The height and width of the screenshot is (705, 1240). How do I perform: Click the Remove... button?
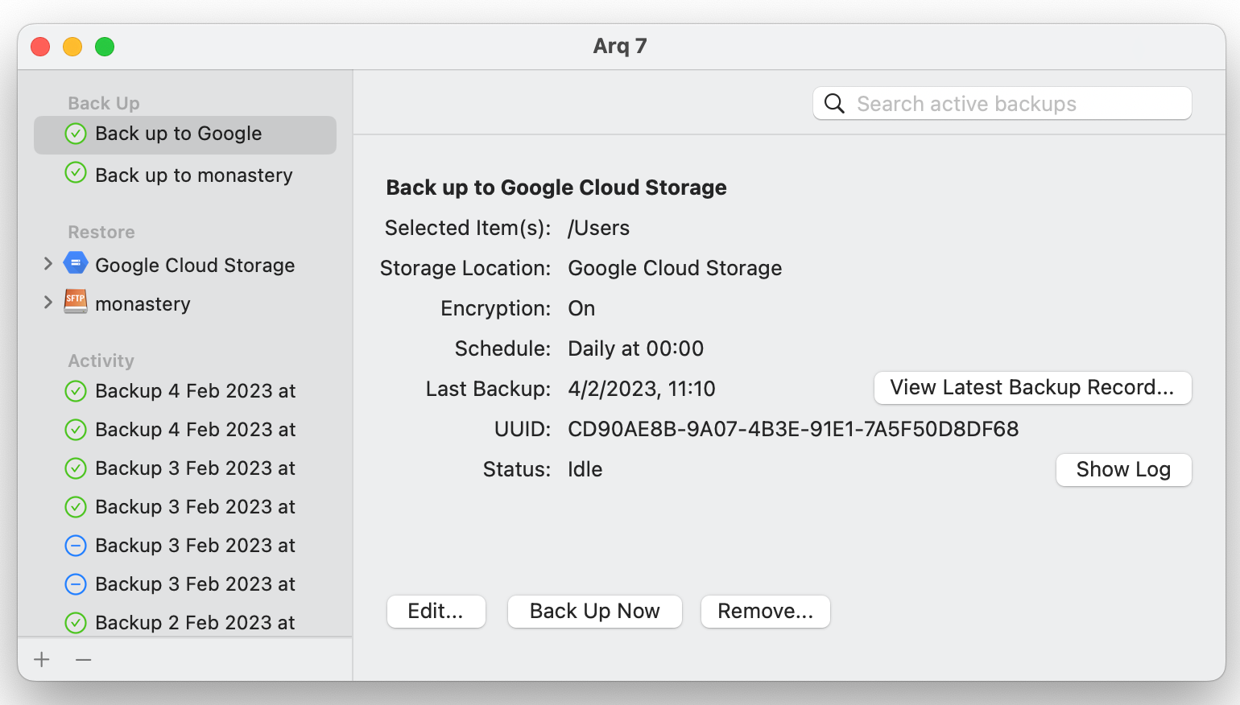(765, 612)
